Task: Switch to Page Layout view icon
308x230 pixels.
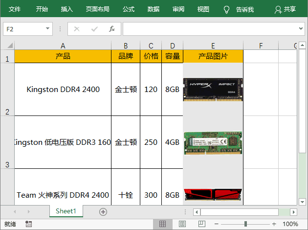Action: click(x=182, y=224)
